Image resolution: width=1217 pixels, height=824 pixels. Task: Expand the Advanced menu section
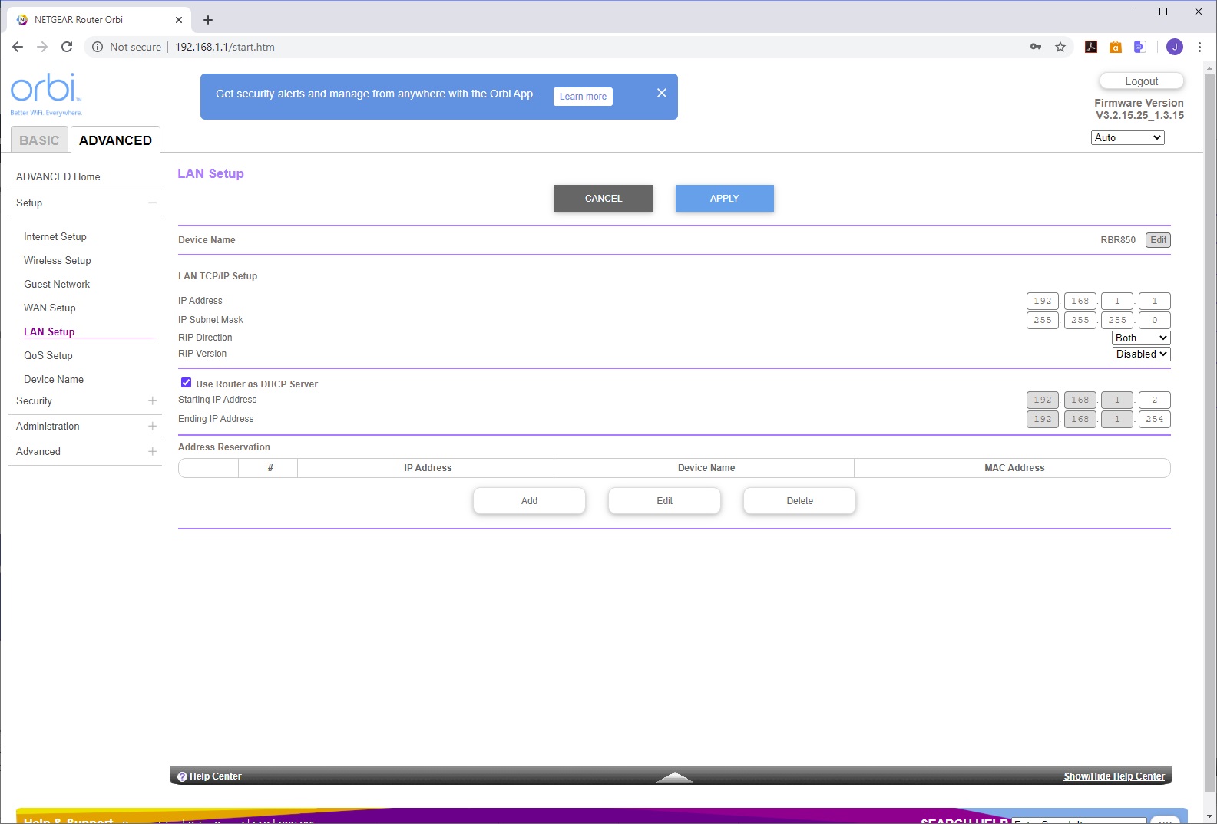(x=152, y=451)
